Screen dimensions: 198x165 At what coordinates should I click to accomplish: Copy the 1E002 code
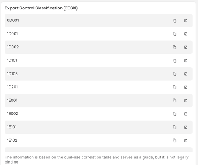coord(174,114)
